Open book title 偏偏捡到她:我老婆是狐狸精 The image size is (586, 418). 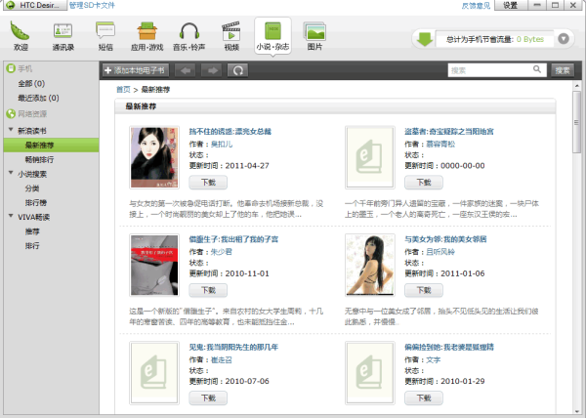(449, 347)
